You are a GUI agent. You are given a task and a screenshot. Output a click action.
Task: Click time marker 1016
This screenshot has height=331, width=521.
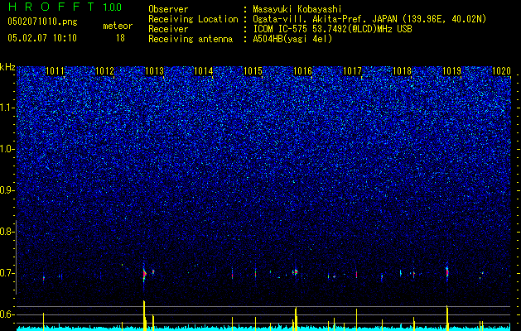click(302, 71)
